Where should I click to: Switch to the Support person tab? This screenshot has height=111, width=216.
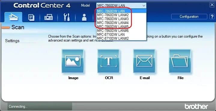[84, 18]
